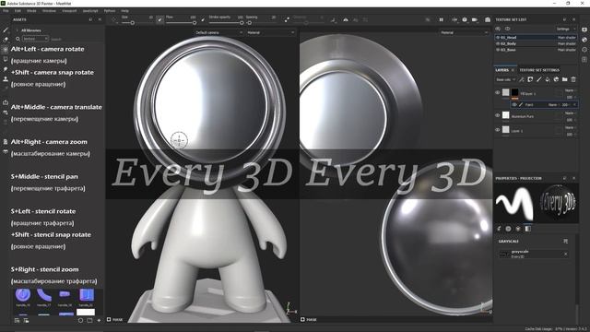Viewport: 590px width, 332px height.
Task: Open Texture Set List Settings dropdown
Action: click(565, 29)
